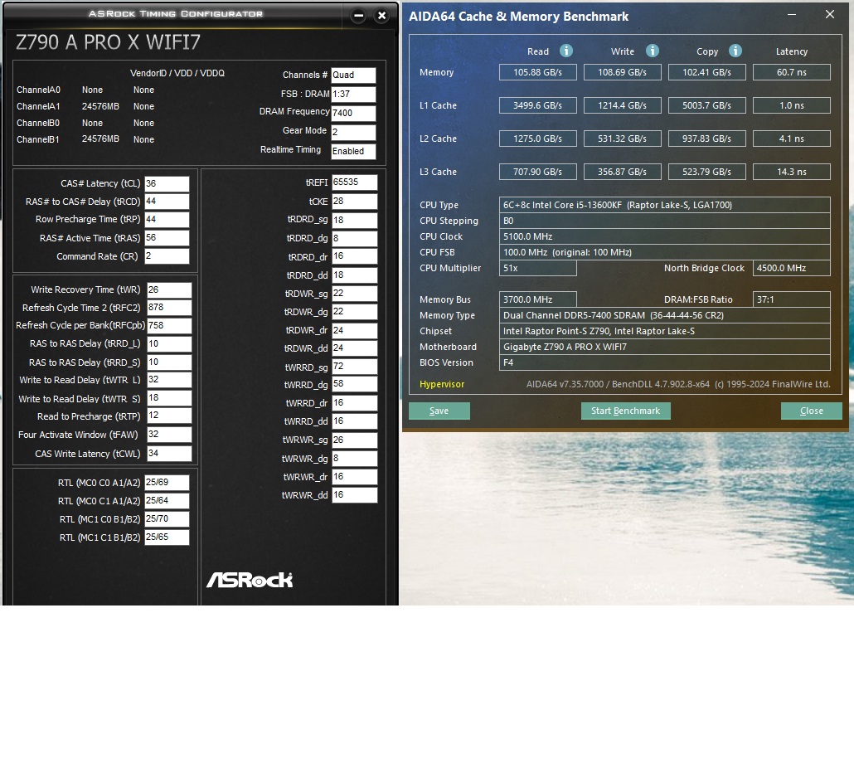Click the tCKE value field
Screen dimensions: 854x783
click(355, 202)
